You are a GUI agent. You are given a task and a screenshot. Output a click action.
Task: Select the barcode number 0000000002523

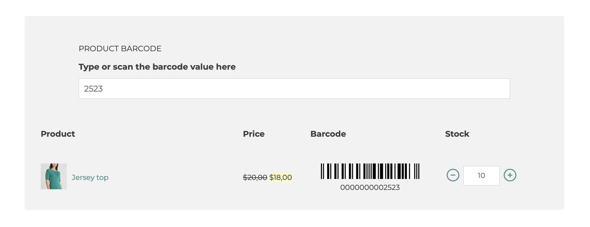pyautogui.click(x=370, y=187)
